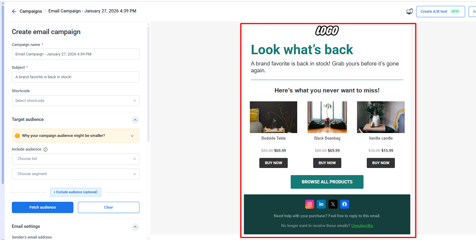Collapse the Email settings section
476x240 pixels.
pyautogui.click(x=135, y=227)
